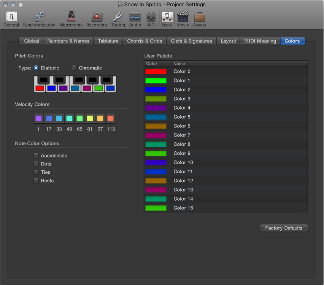
Task: Open the MIDI settings
Action: pos(151,17)
